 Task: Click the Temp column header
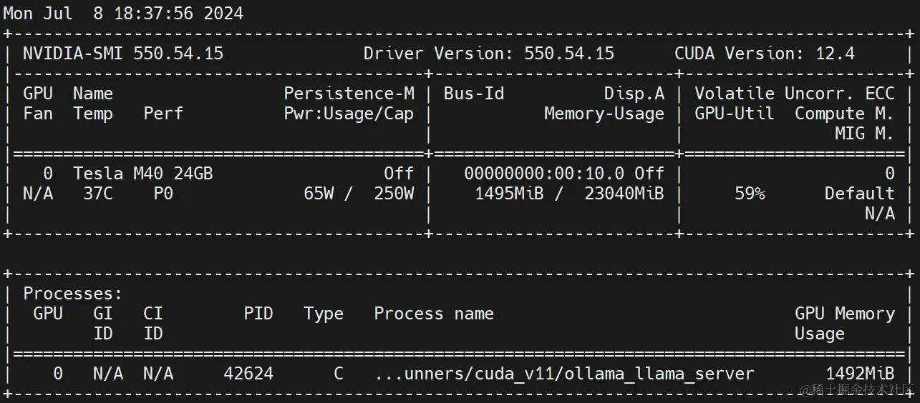[x=93, y=114]
